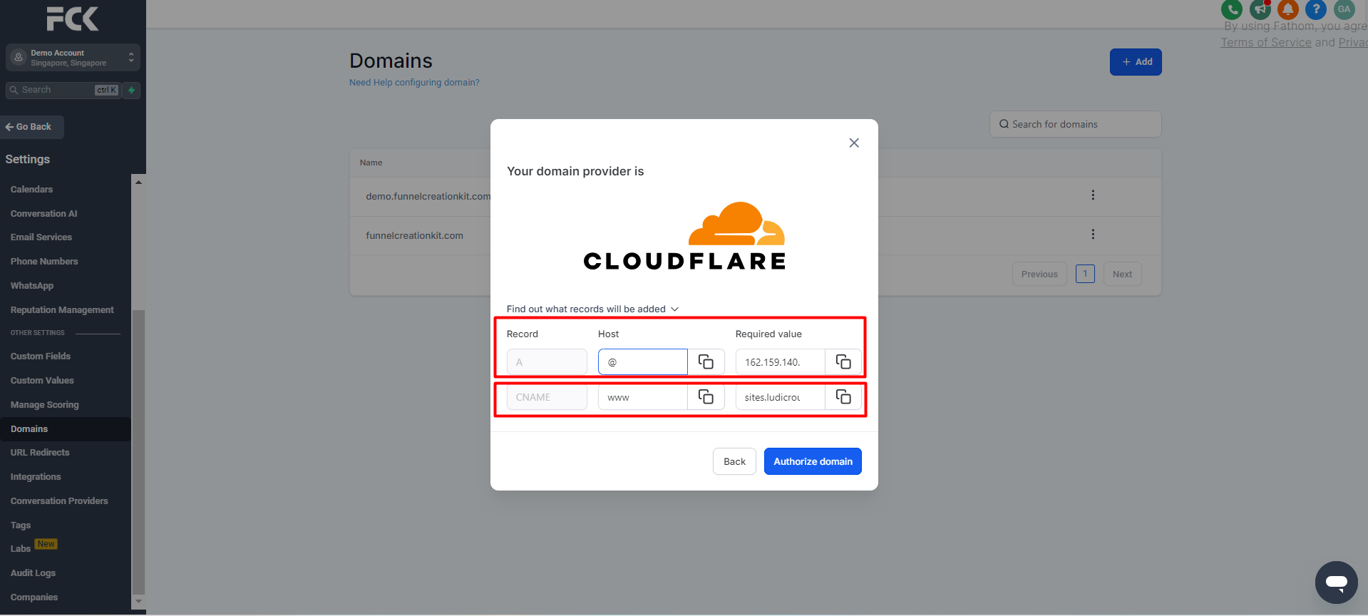This screenshot has width=1368, height=616.
Task: Open URL Redirects in settings sidebar
Action: point(40,453)
